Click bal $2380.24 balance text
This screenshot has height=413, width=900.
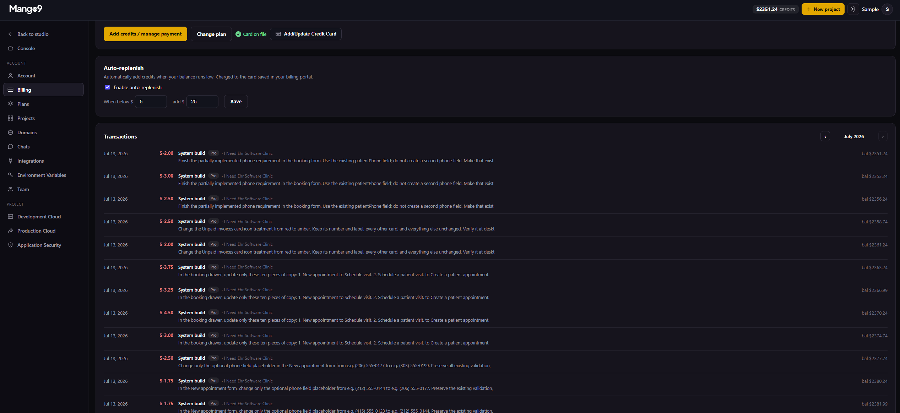pos(874,381)
